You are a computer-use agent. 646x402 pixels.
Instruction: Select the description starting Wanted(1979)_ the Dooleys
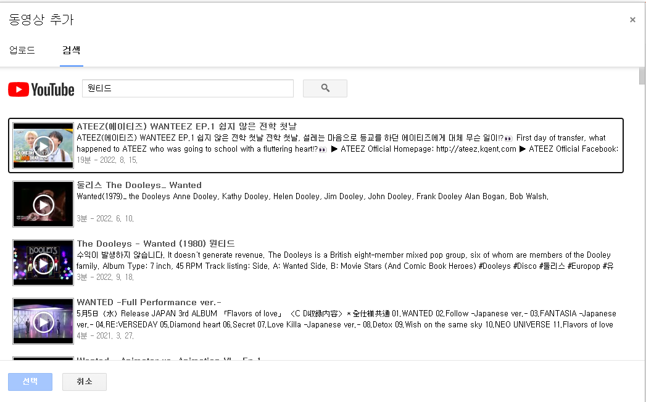coord(312,197)
